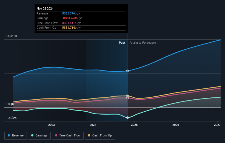225x143 pixels.
Task: Click the US$0 y-axis label
Action: (10, 105)
